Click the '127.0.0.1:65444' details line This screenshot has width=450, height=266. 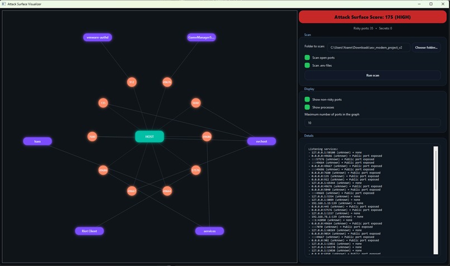click(x=335, y=183)
